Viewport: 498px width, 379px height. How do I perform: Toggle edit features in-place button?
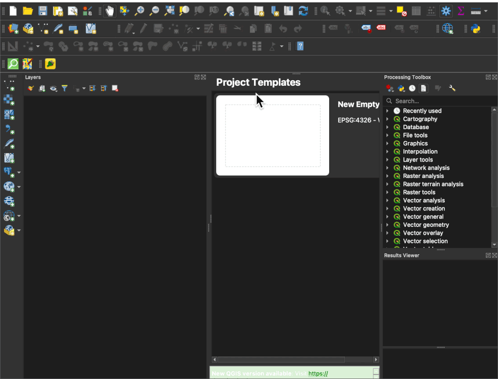[438, 88]
